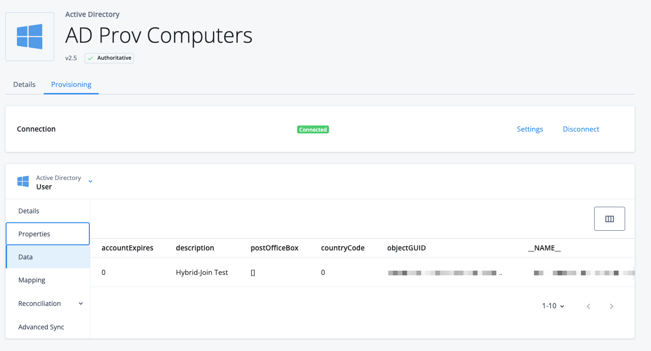This screenshot has height=351, width=651.
Task: Select the Provisioning tab
Action: [x=71, y=85]
